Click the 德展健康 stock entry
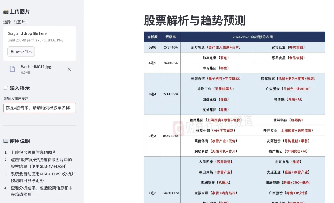This screenshot has width=334, height=203. tap(288, 183)
